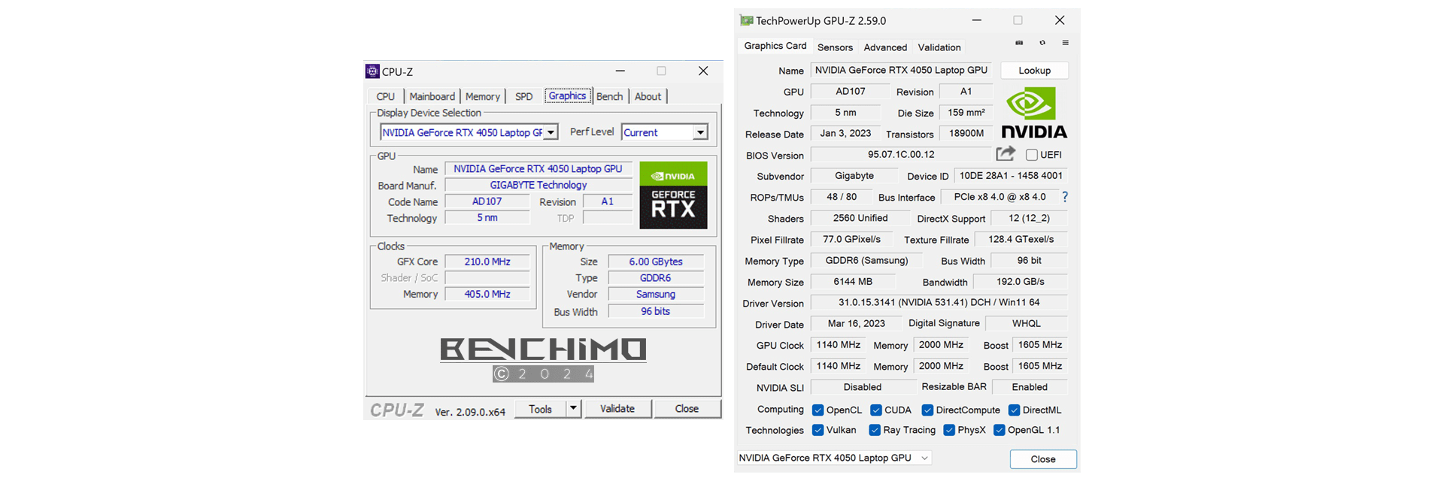This screenshot has height=481, width=1444.
Task: Toggle the DirectML checkbox
Action: tap(1014, 410)
